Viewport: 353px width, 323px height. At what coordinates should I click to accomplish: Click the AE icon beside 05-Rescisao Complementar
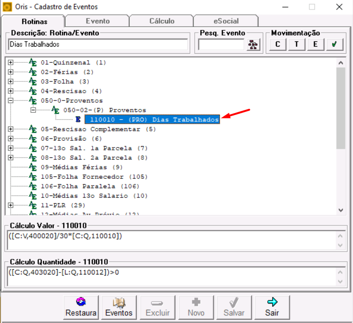[33, 129]
